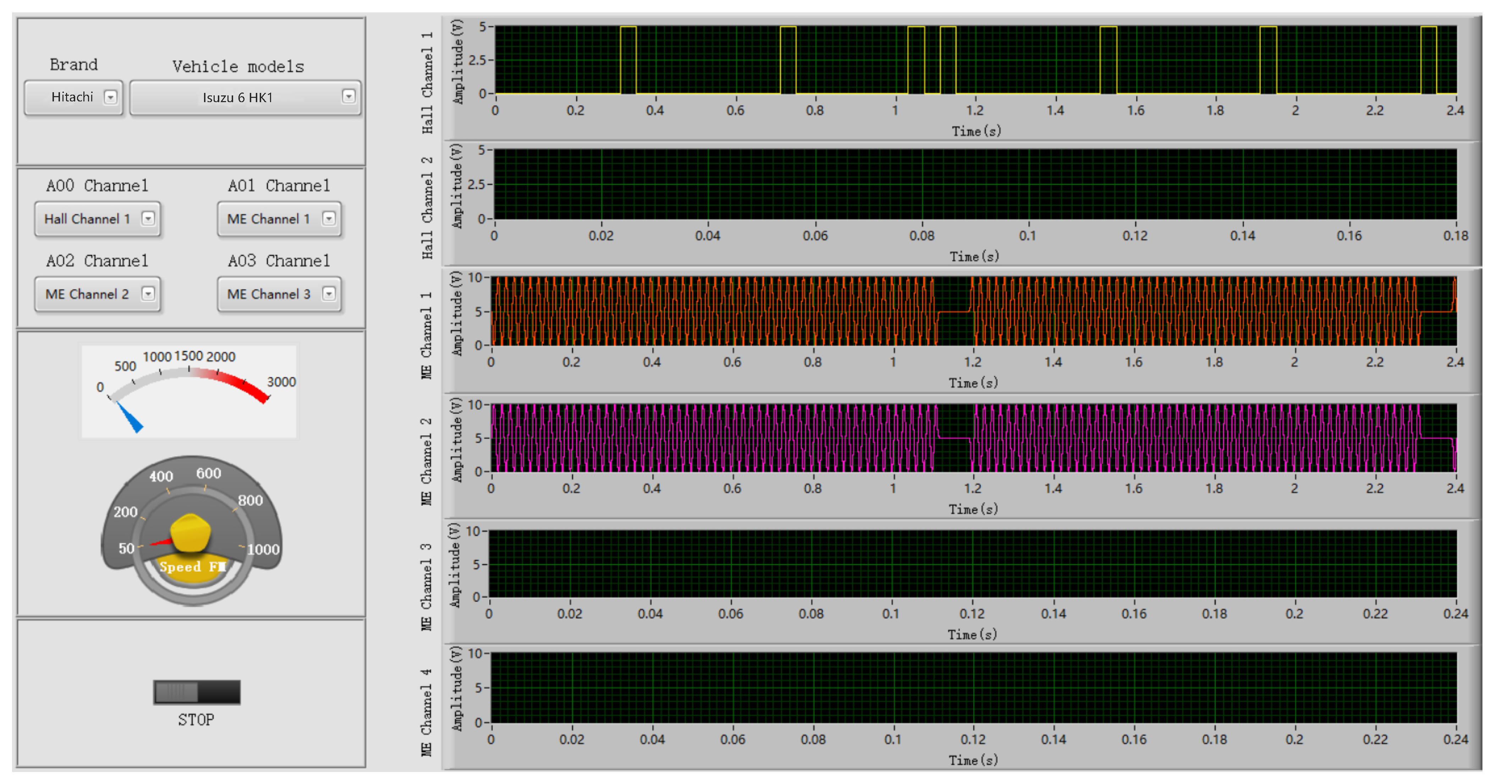Click the 800 mark on the Speed knob
The image size is (1497, 783).
click(251, 500)
